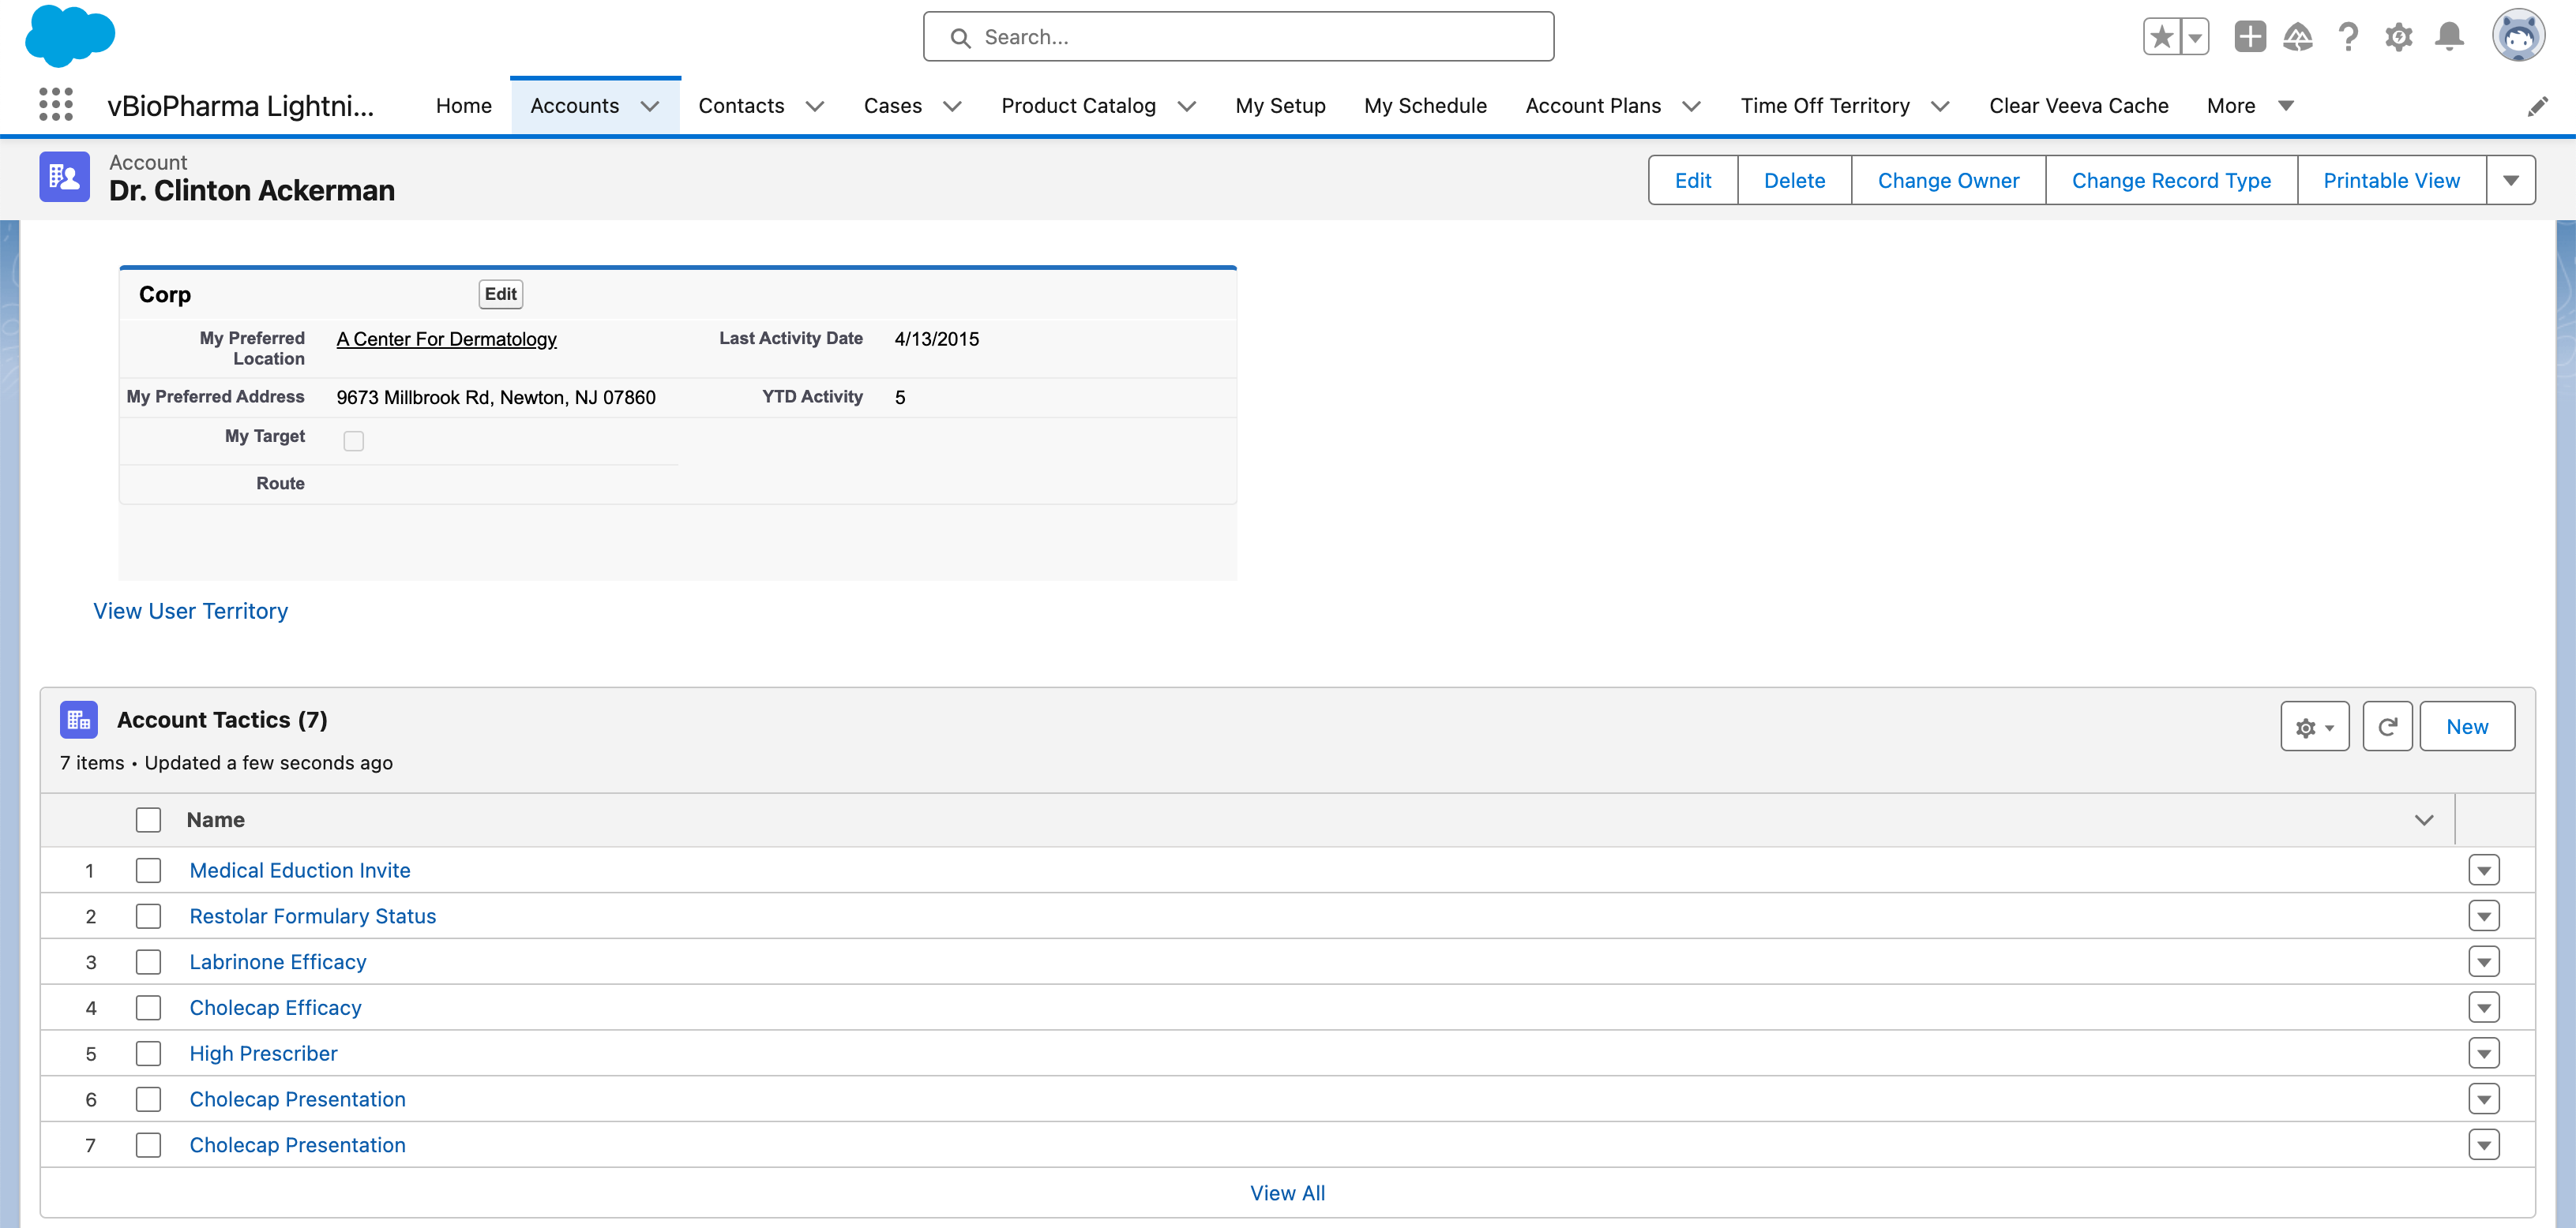The width and height of the screenshot is (2576, 1228).
Task: Open row actions for Labrinone Efficacy
Action: click(2483, 961)
